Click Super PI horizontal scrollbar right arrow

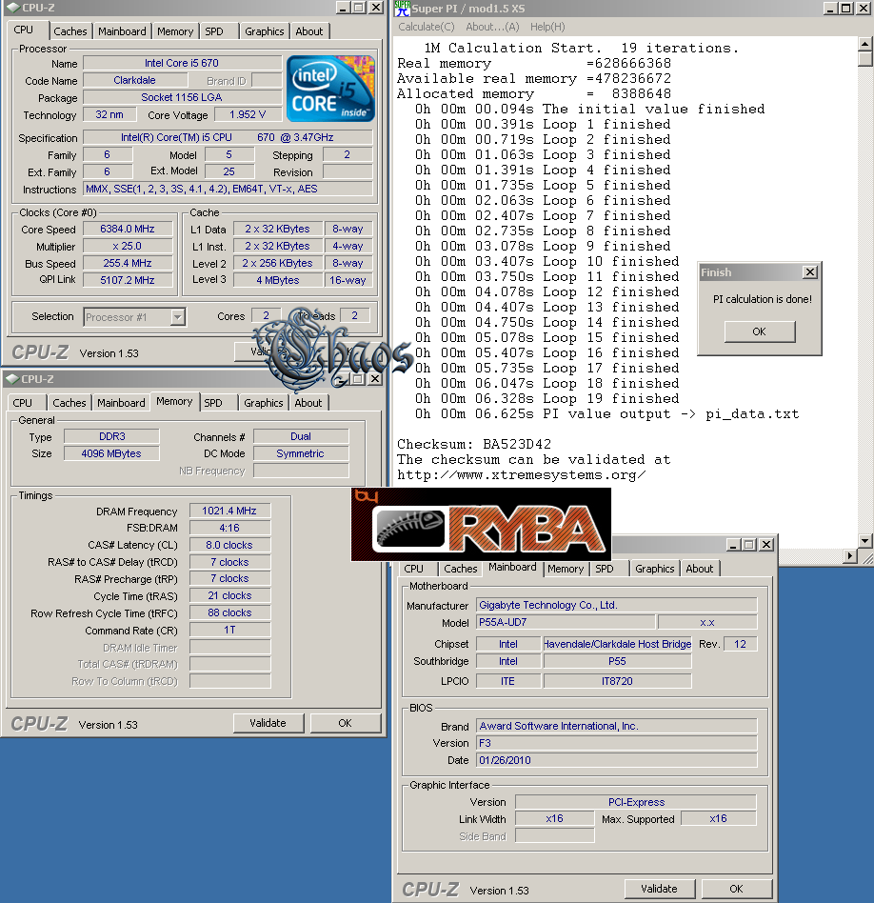(850, 555)
